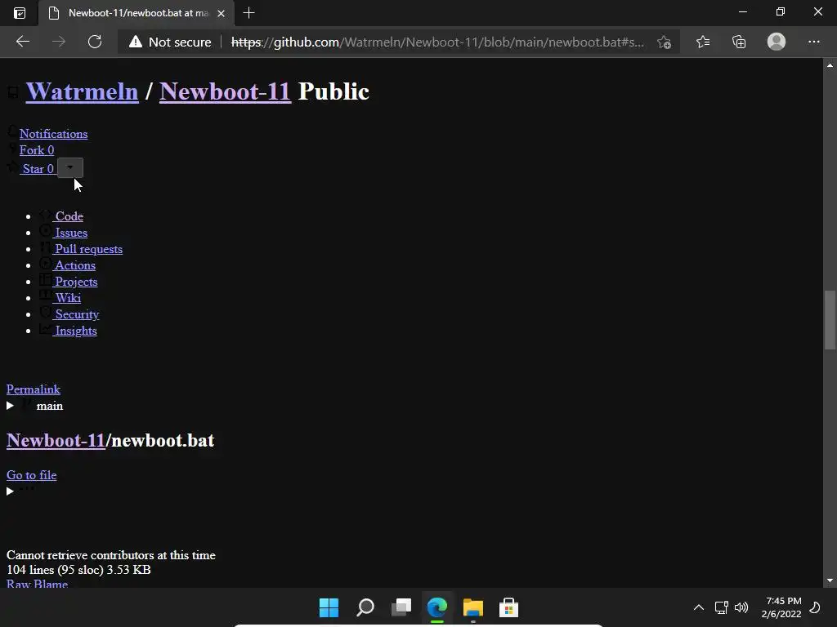Reload the current page
The image size is (837, 627).
pyautogui.click(x=95, y=42)
